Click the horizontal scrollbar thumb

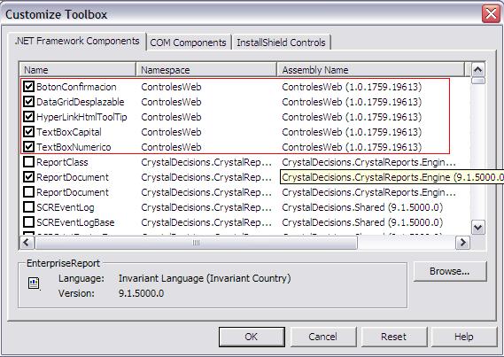[196, 243]
